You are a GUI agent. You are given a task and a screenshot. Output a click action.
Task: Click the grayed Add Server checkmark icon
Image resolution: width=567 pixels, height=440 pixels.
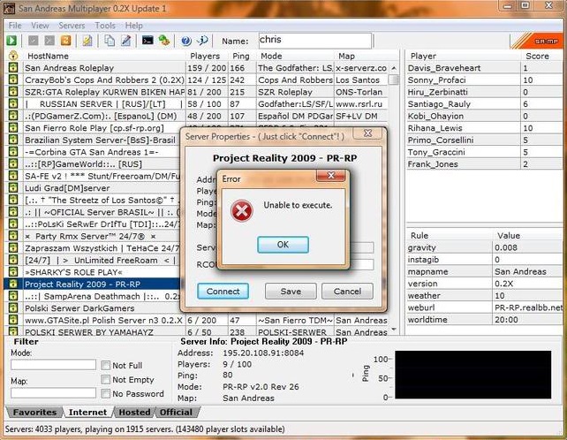(34, 40)
